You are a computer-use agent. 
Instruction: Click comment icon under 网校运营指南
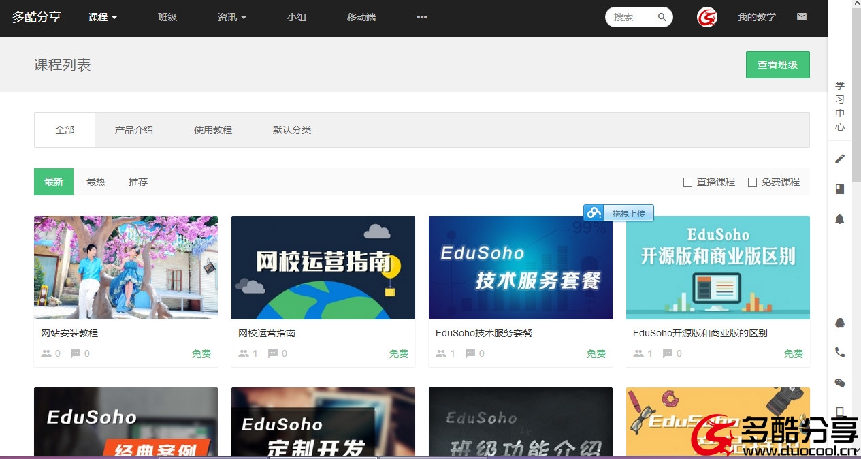(x=273, y=353)
